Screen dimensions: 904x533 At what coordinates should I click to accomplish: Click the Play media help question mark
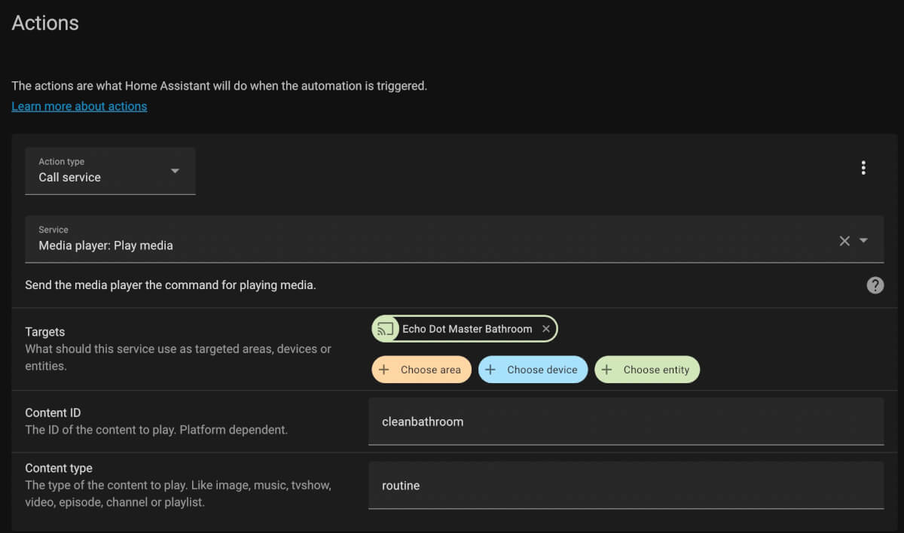point(875,285)
